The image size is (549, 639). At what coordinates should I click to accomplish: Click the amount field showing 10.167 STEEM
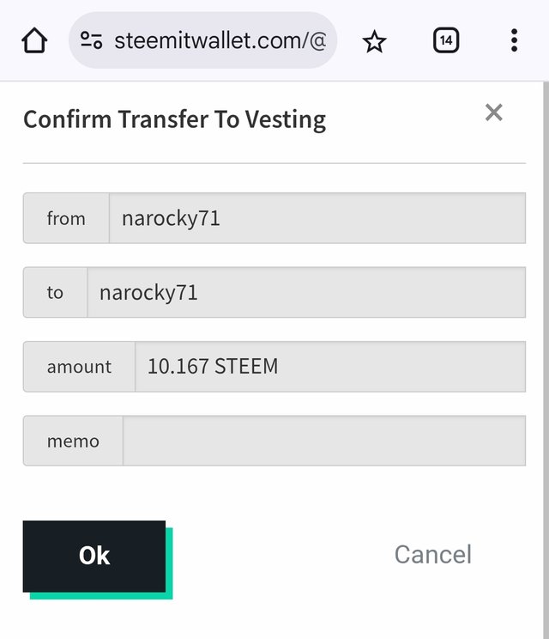330,367
